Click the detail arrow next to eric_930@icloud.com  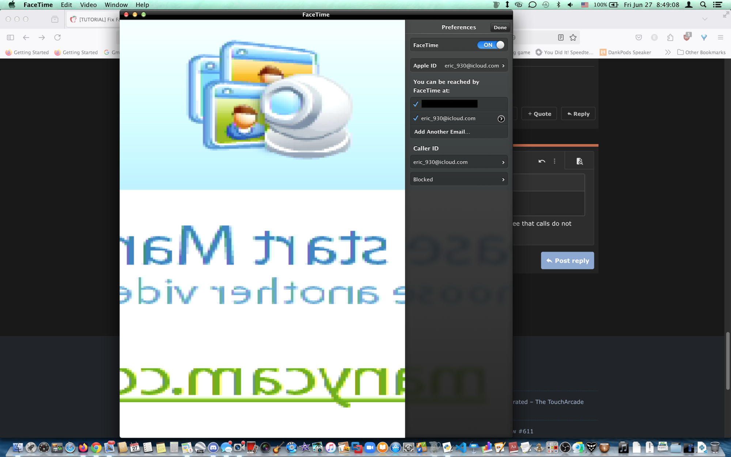pos(501,118)
